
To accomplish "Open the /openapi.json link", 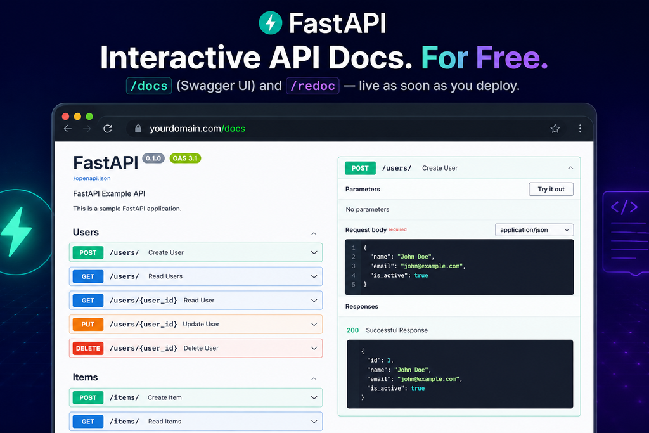I will [x=92, y=178].
